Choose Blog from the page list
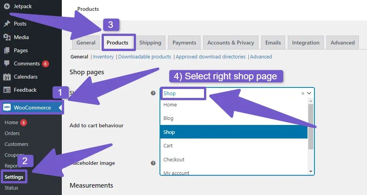The width and height of the screenshot is (367, 195). [x=234, y=118]
